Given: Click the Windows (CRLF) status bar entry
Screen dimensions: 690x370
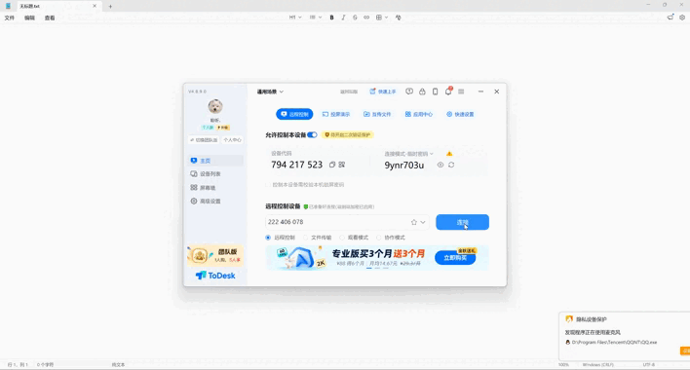Looking at the screenshot, I should [597, 365].
